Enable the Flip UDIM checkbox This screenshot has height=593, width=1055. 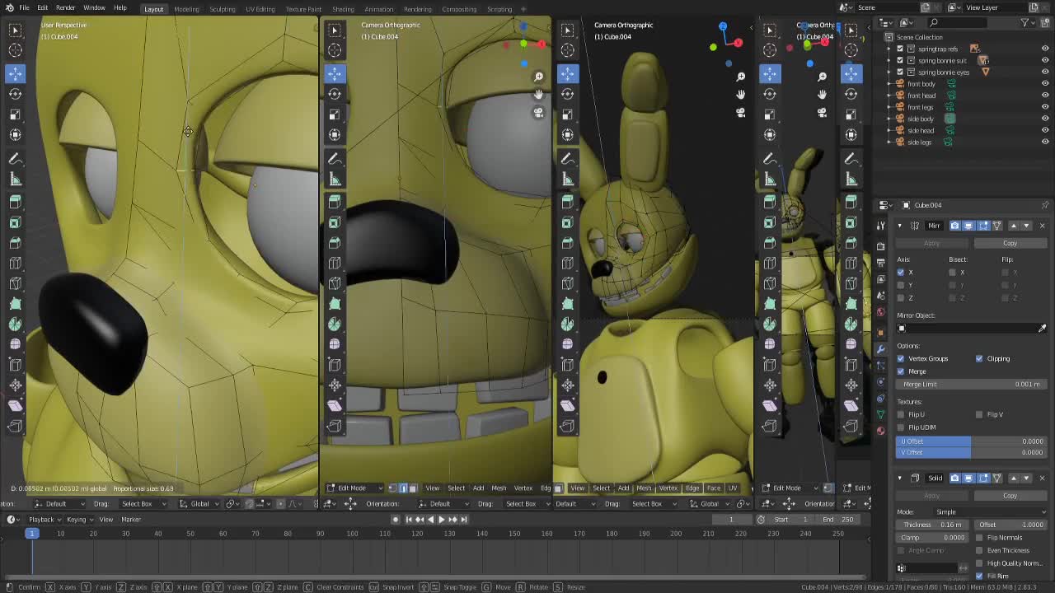tap(901, 427)
